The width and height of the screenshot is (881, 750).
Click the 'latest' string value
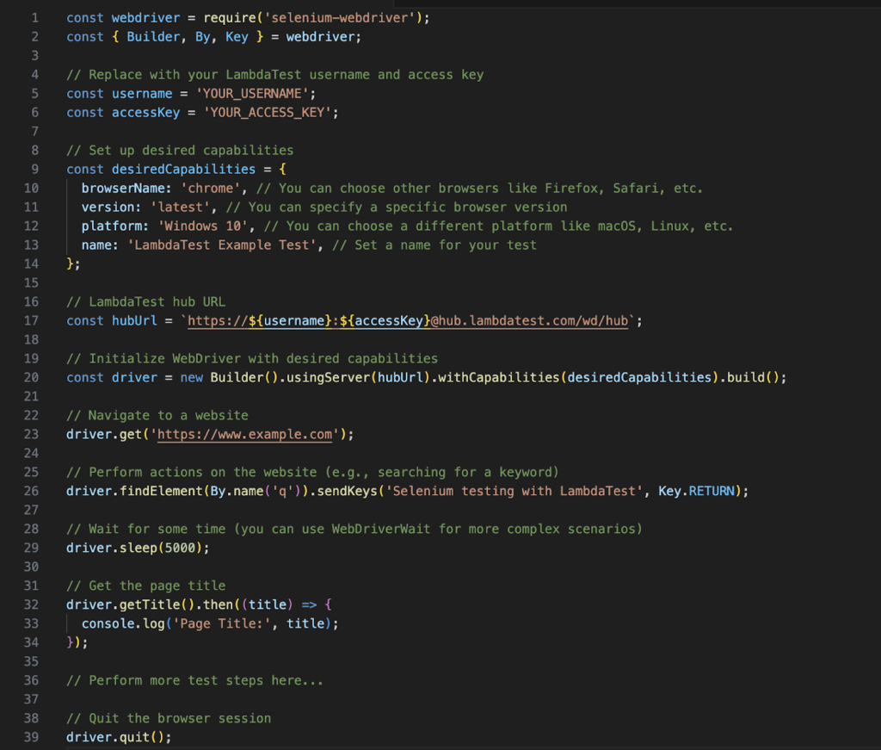coord(180,208)
